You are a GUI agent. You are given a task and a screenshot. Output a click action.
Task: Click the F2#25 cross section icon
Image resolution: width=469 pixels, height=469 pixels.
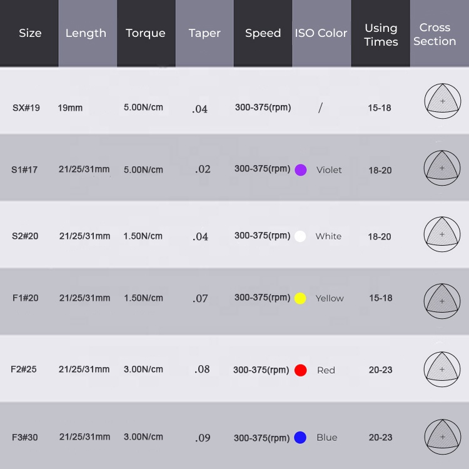(442, 369)
